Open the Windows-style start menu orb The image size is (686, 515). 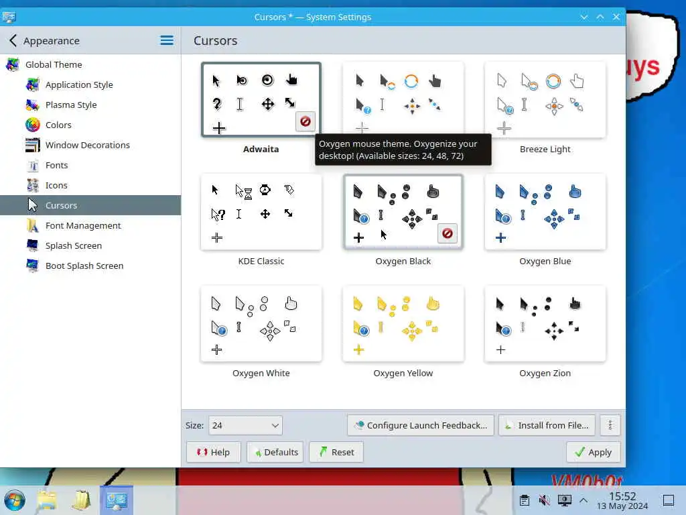tap(15, 500)
